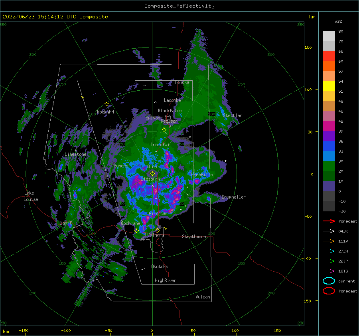Select the cyan current oval icon

(329, 281)
